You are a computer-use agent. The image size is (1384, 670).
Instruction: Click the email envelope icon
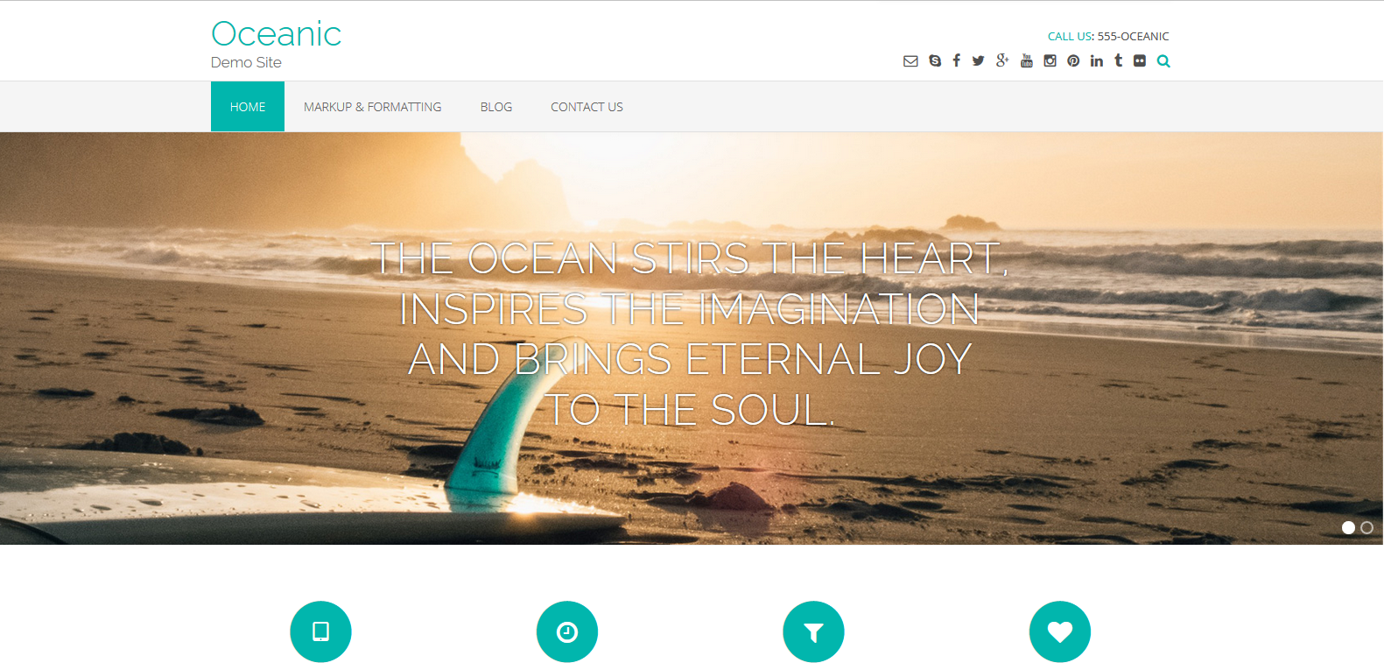[910, 60]
